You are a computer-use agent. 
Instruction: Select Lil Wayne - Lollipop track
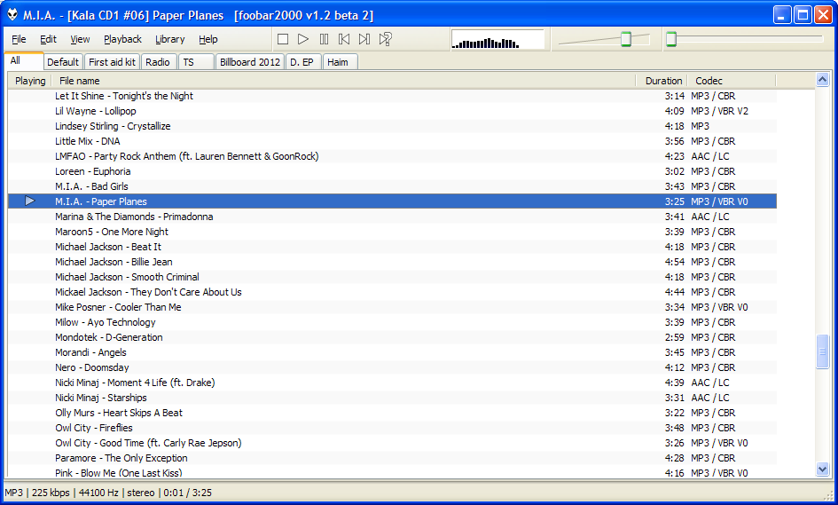[x=392, y=111]
